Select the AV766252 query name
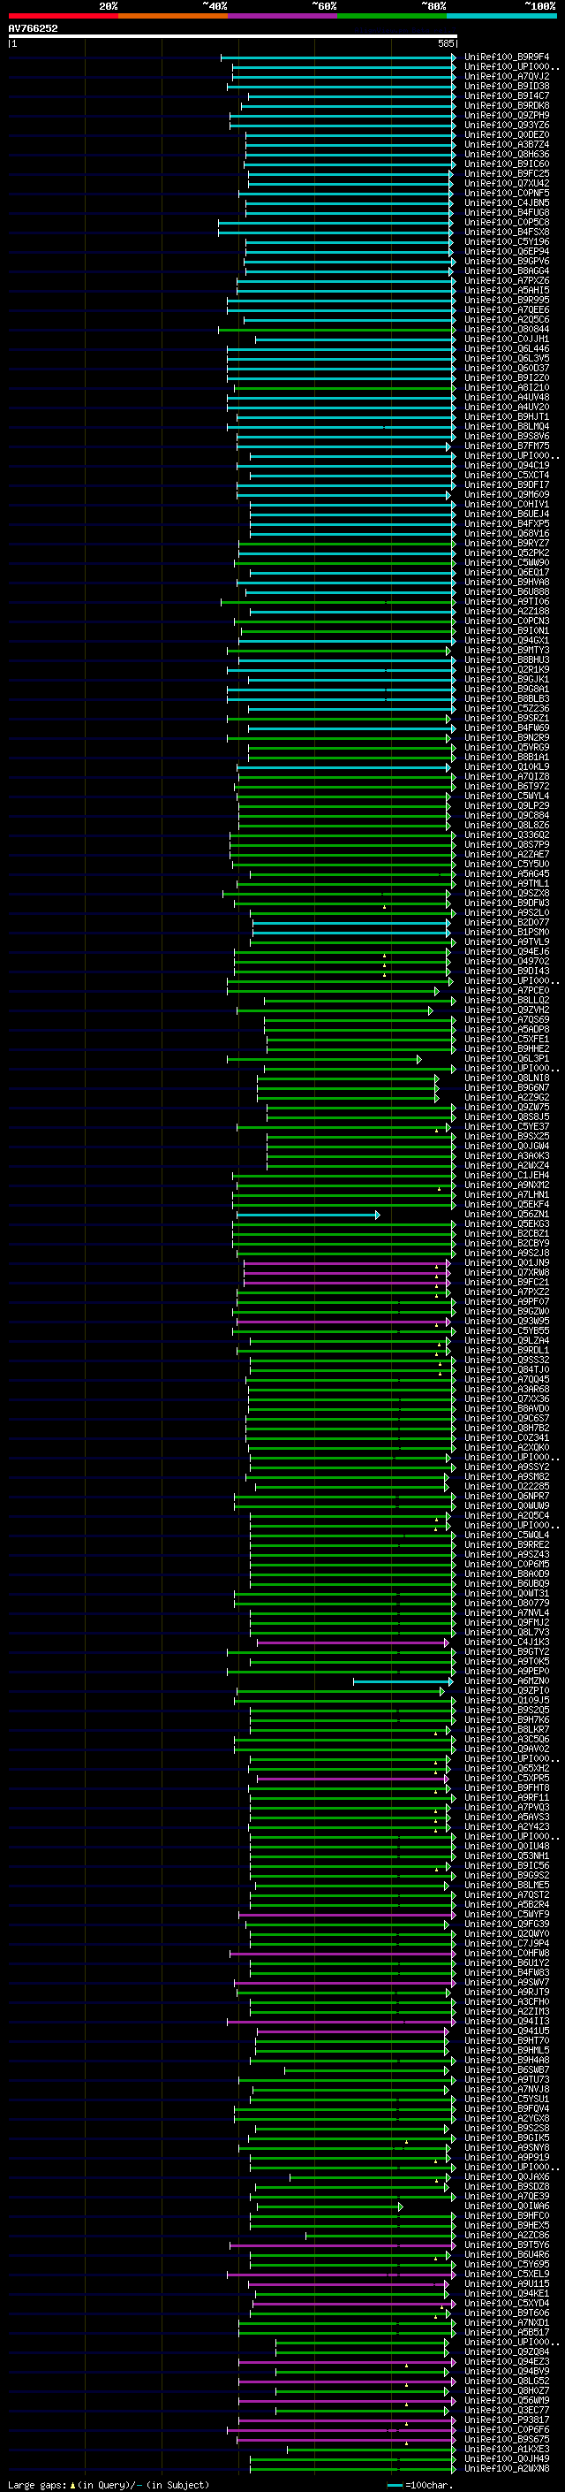 [x=33, y=29]
